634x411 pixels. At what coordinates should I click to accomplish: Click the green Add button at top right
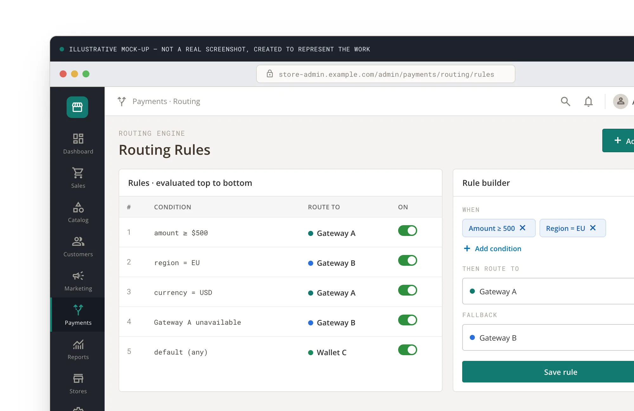618,140
